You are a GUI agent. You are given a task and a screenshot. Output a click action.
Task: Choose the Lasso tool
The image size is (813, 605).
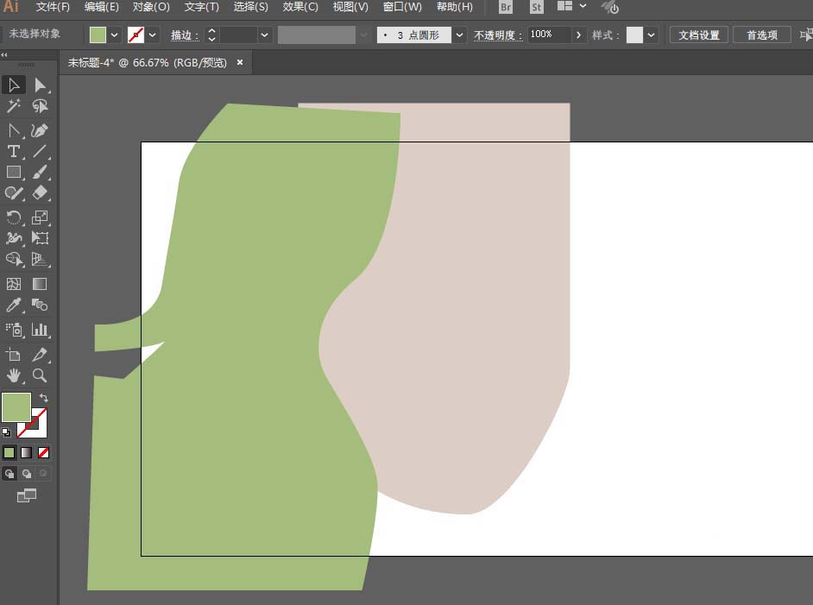40,106
